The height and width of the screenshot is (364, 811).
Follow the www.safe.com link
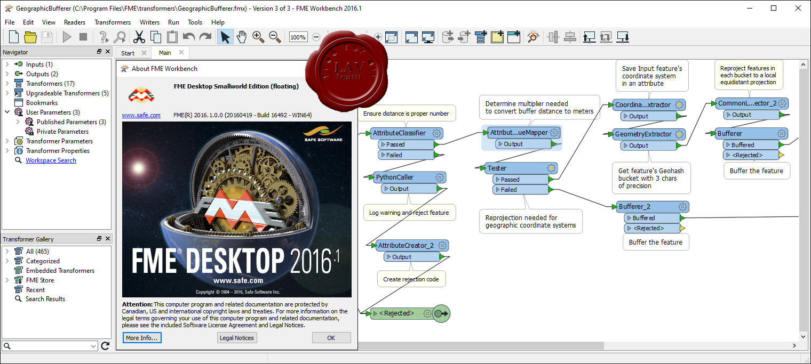141,115
